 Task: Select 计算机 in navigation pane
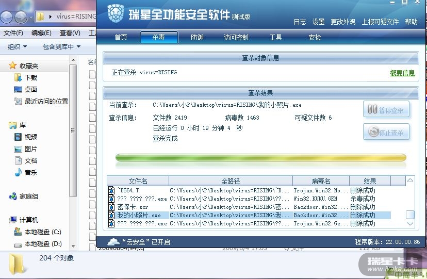pos(28,220)
